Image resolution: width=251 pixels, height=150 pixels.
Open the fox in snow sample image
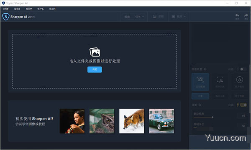(x=132, y=121)
